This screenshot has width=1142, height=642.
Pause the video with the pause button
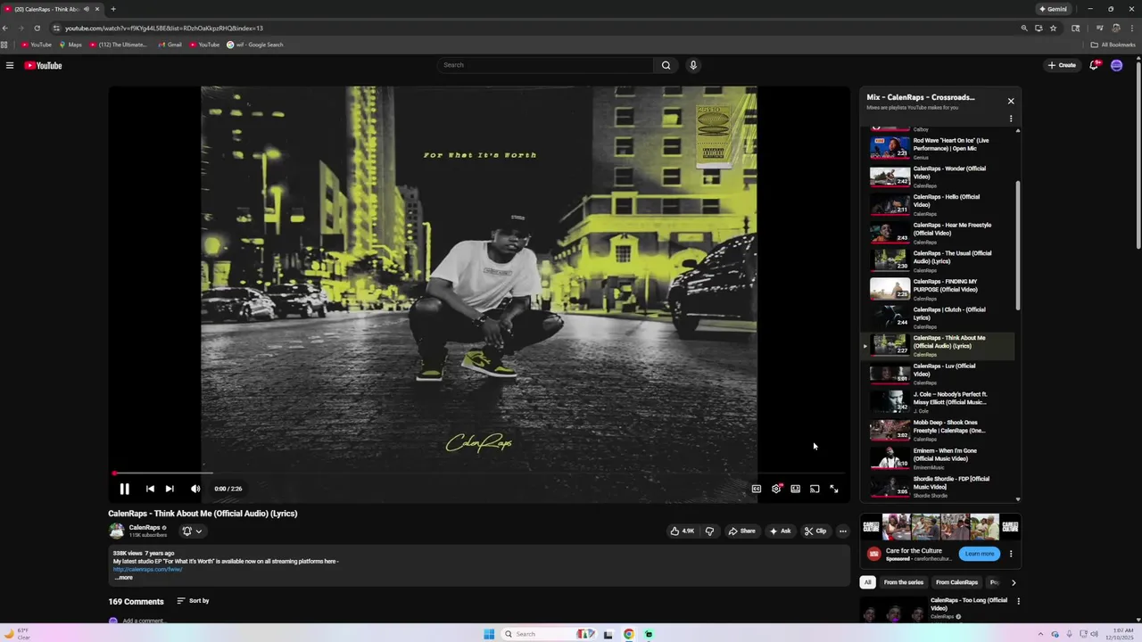click(124, 489)
